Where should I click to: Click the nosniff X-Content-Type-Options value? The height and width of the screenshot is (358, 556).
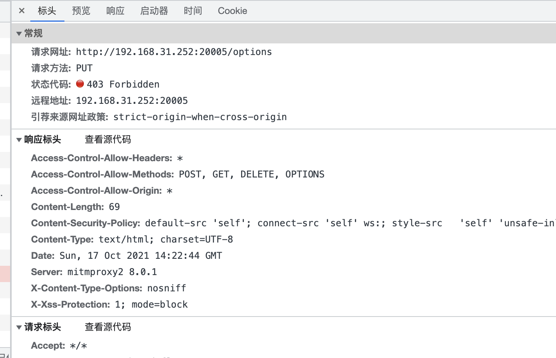[x=167, y=288]
